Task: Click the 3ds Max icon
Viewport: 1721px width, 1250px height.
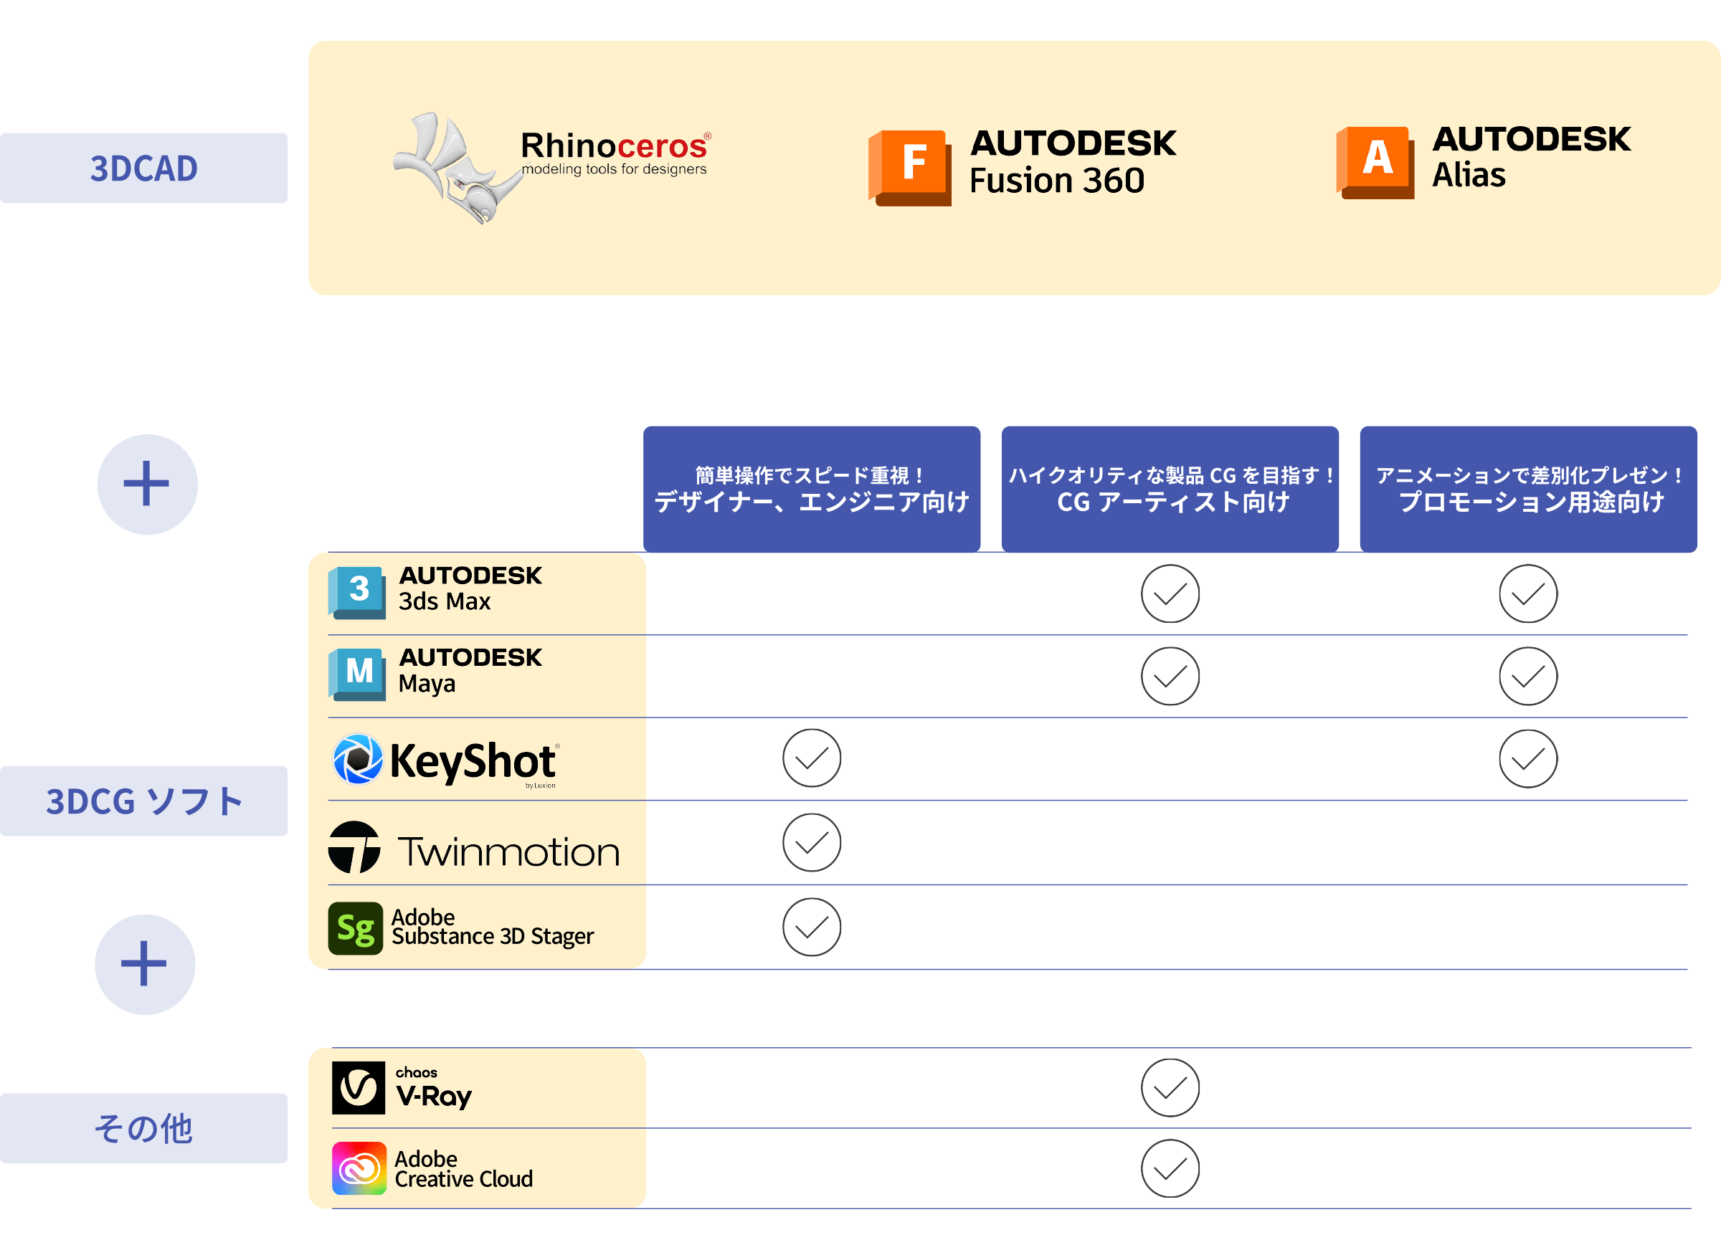Action: click(x=356, y=592)
